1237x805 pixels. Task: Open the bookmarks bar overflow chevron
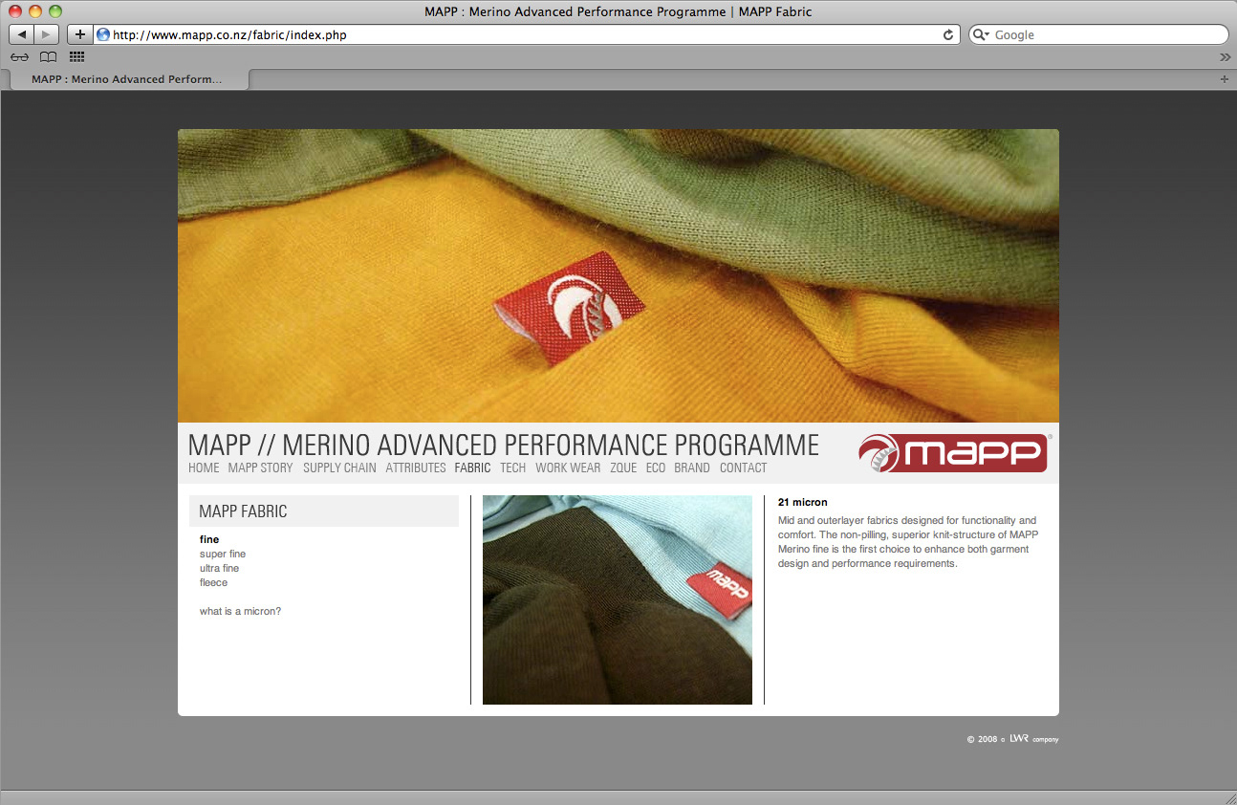[x=1225, y=57]
